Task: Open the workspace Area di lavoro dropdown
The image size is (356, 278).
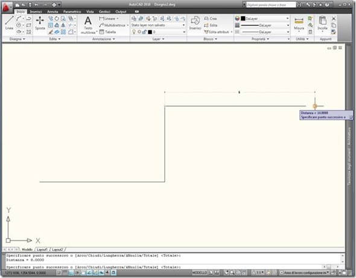Action: click(304, 273)
